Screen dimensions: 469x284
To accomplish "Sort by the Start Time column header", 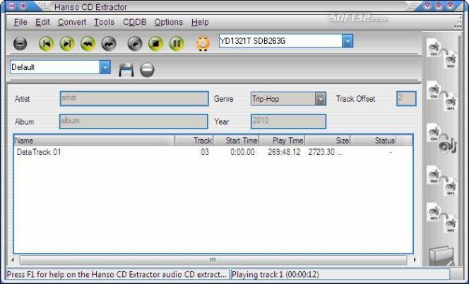I will tap(237, 141).
